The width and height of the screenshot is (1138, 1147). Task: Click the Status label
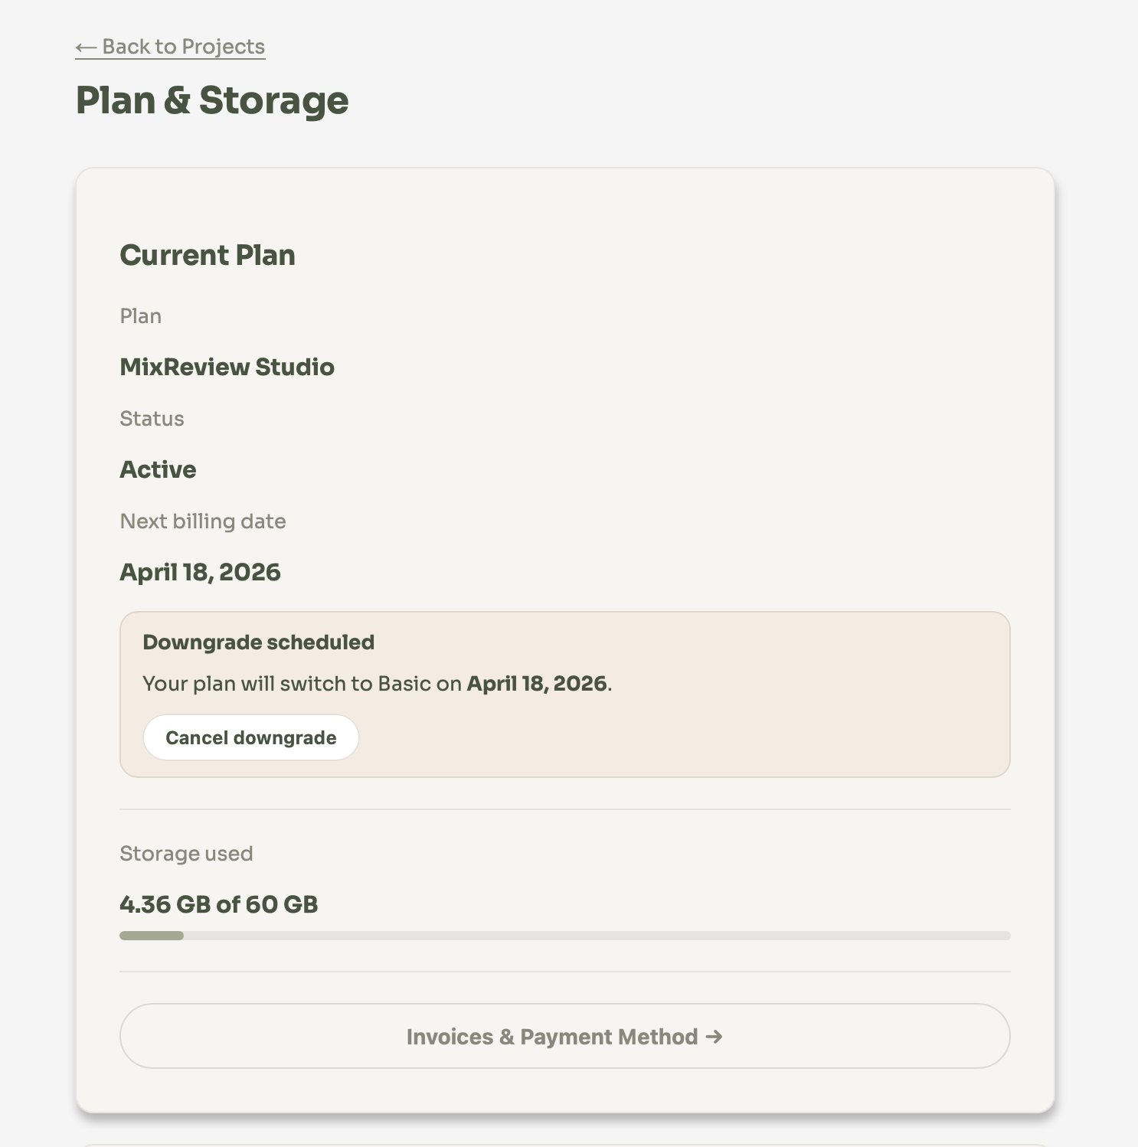click(152, 418)
